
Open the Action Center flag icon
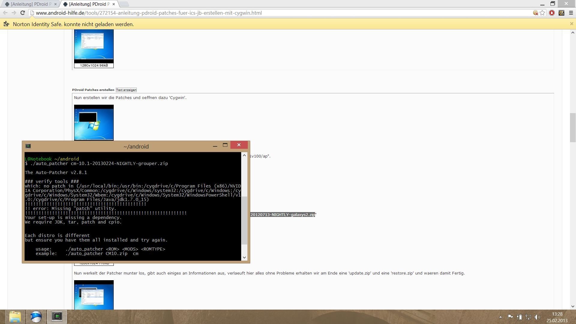click(x=510, y=317)
